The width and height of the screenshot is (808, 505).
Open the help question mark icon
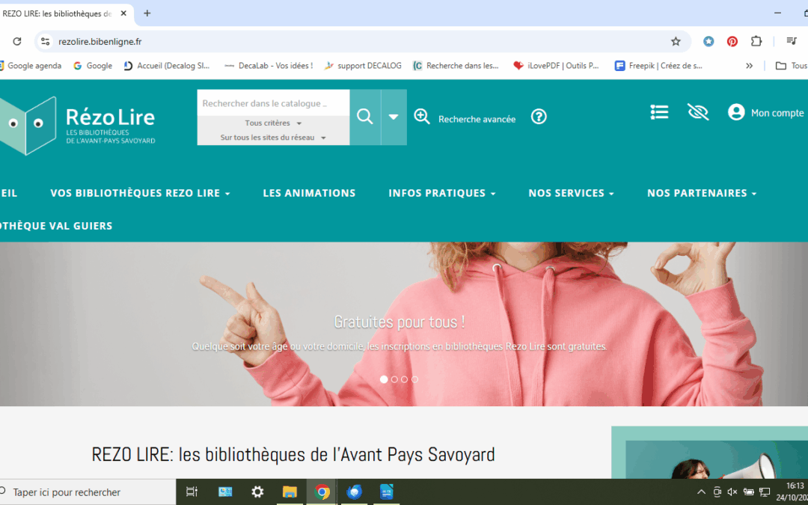coord(539,117)
